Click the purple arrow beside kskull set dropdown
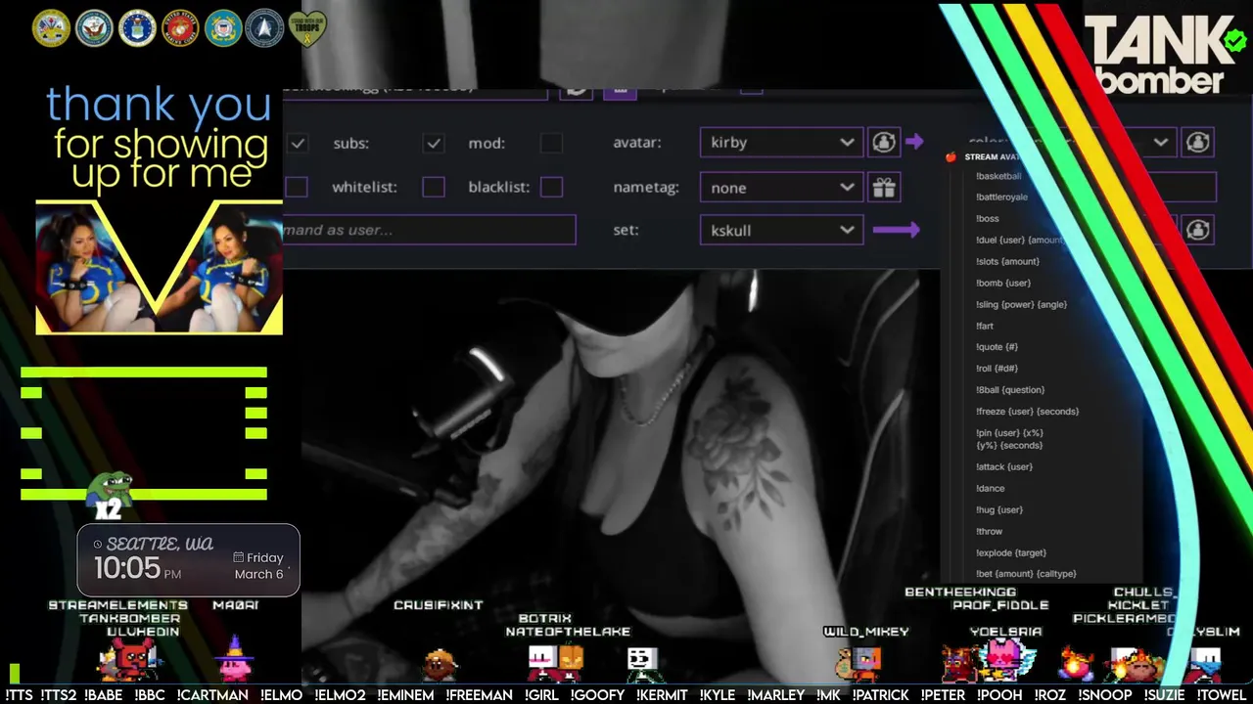Screen dimensions: 1253x704 (x=897, y=230)
